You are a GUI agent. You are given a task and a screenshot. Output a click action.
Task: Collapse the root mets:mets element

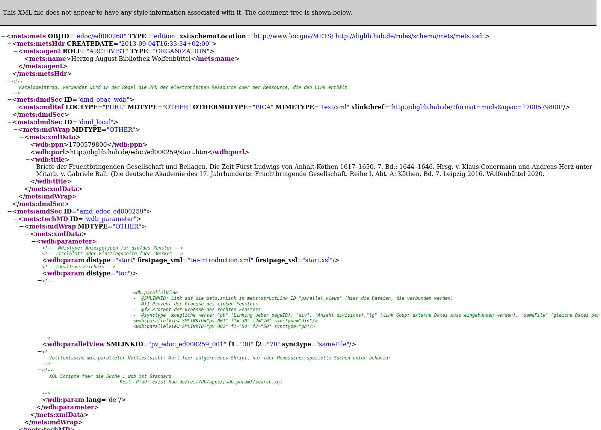coord(3,36)
